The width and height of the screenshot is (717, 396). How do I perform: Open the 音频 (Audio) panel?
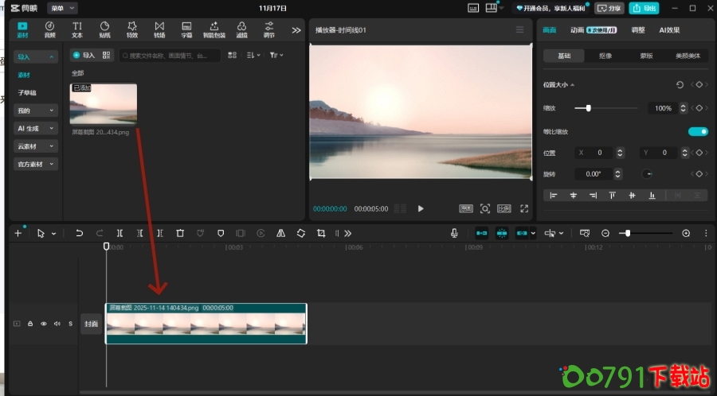[x=49, y=29]
